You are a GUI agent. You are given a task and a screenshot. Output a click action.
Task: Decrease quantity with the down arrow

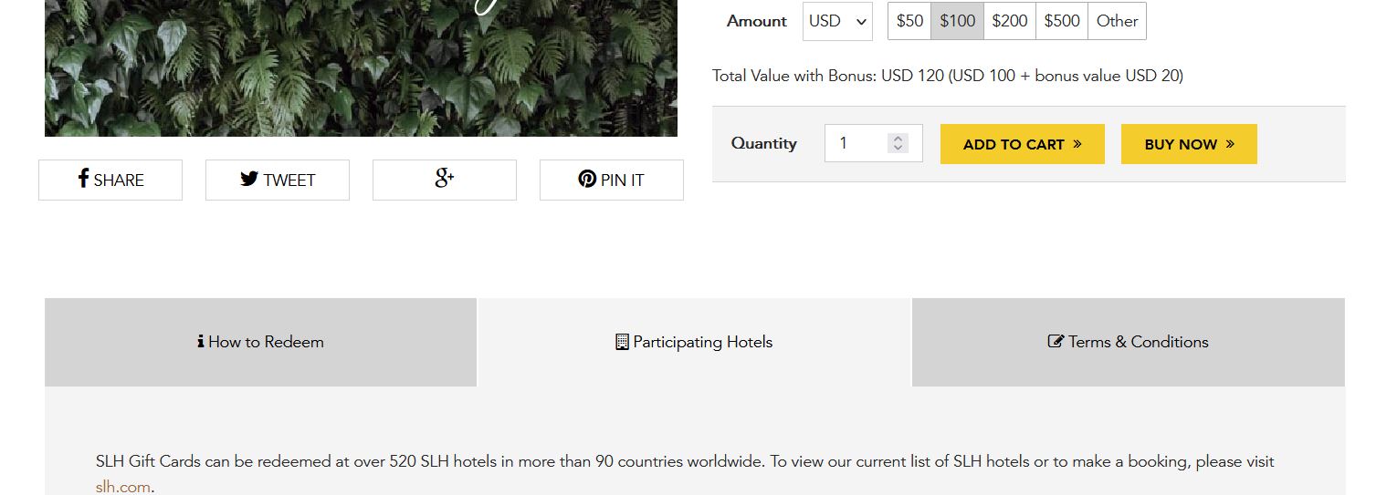tap(898, 148)
